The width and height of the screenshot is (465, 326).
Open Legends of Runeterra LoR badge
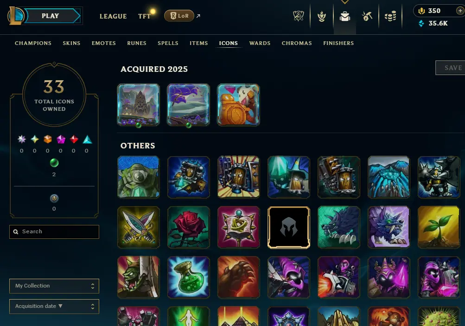179,16
